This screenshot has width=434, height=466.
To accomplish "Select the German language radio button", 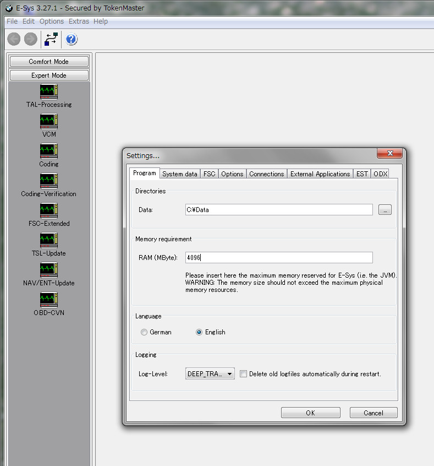I will 144,332.
